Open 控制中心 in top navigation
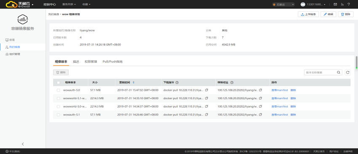Screen dimensions: 358x154 pyautogui.click(x=50, y=4)
